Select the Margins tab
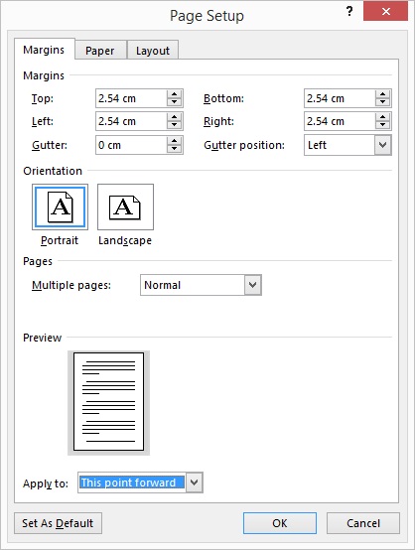 44,50
